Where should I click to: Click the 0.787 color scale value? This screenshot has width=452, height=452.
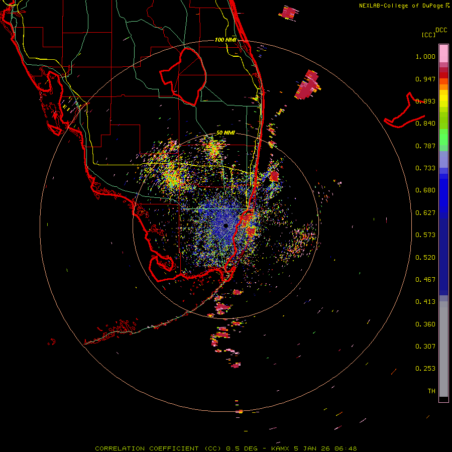(x=425, y=146)
